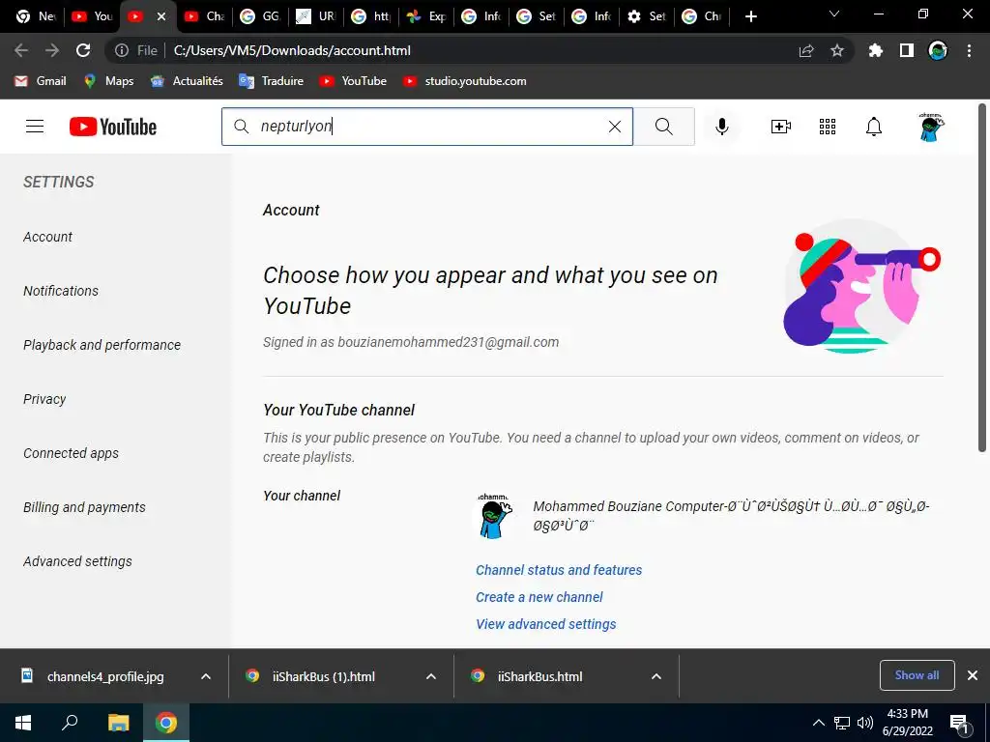Open the Chrome profile avatar
990x742 pixels.
click(938, 50)
